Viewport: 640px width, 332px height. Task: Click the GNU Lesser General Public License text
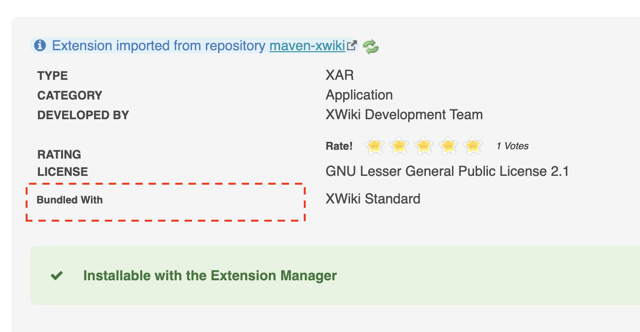[x=447, y=171]
